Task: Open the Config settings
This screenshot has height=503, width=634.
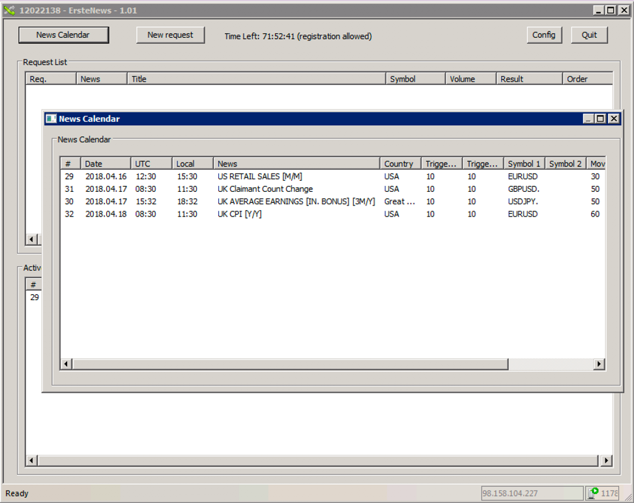Action: tap(543, 35)
